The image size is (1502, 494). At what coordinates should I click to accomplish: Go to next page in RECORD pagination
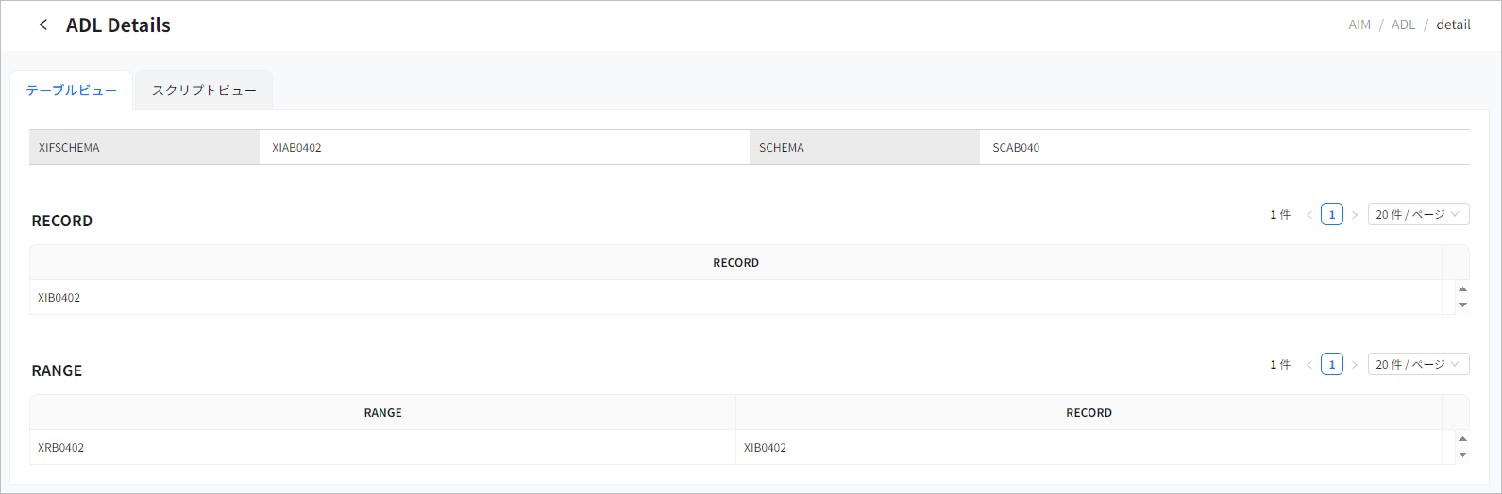tap(1355, 215)
